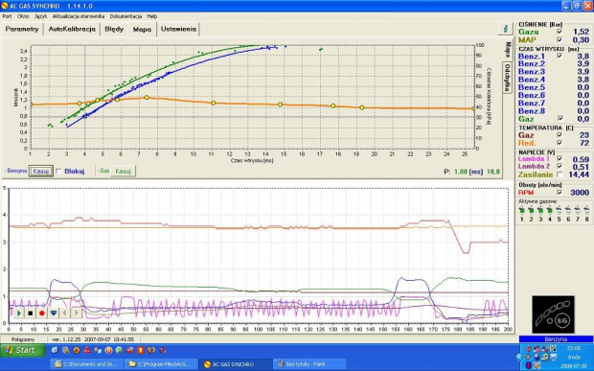Uncheck the RPM display checkbox
Image resolution: width=594 pixels, height=371 pixels.
[x=560, y=193]
